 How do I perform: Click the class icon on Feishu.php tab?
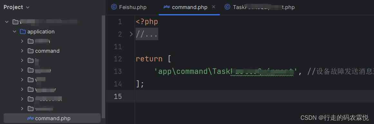[x=114, y=7]
